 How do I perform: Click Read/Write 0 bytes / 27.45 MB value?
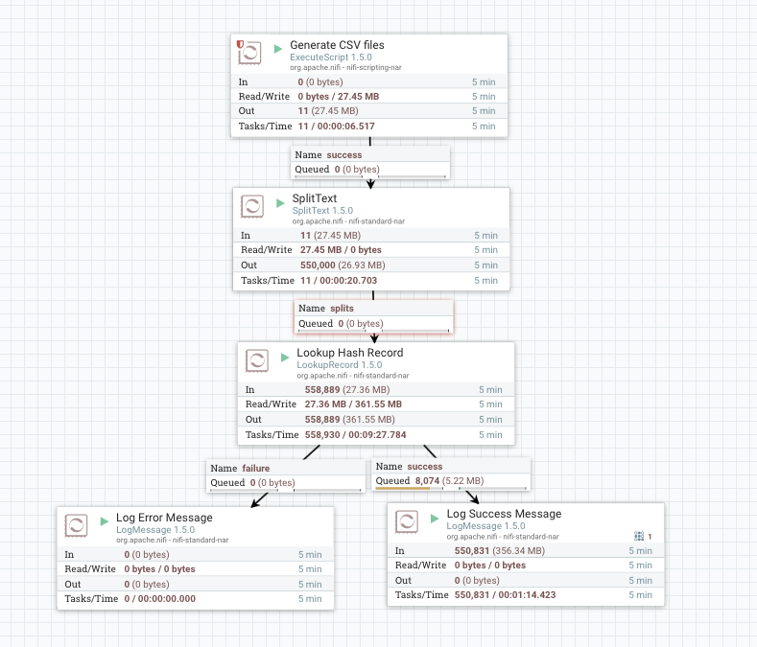click(339, 97)
